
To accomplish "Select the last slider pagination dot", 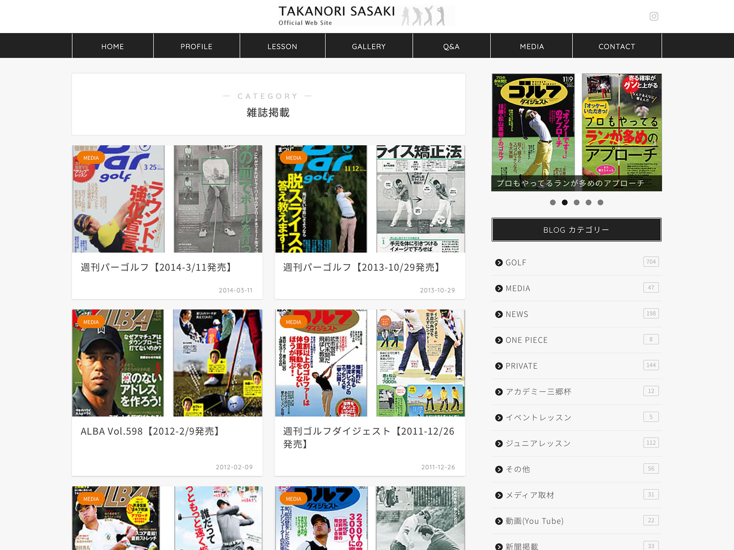I will click(600, 202).
